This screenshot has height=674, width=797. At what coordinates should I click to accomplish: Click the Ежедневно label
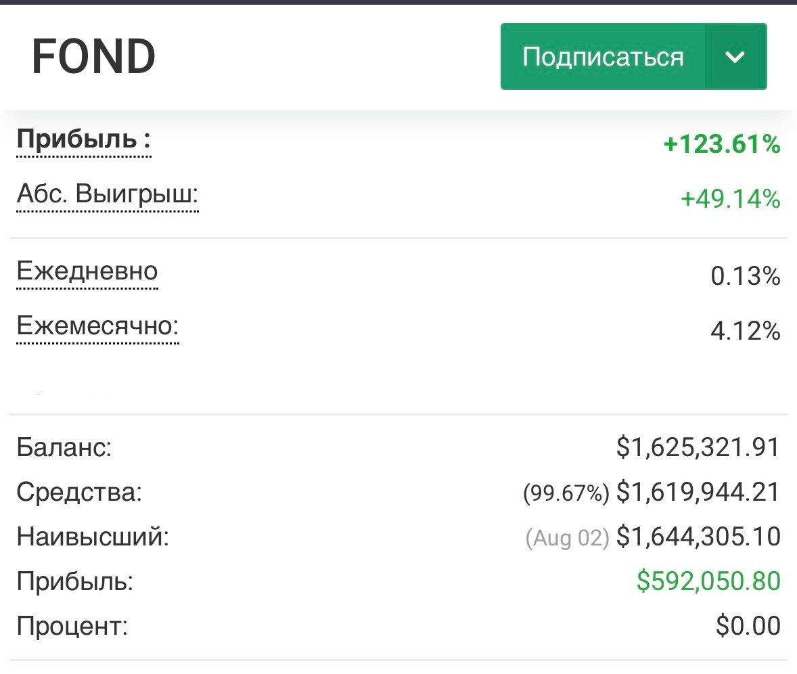(x=87, y=271)
